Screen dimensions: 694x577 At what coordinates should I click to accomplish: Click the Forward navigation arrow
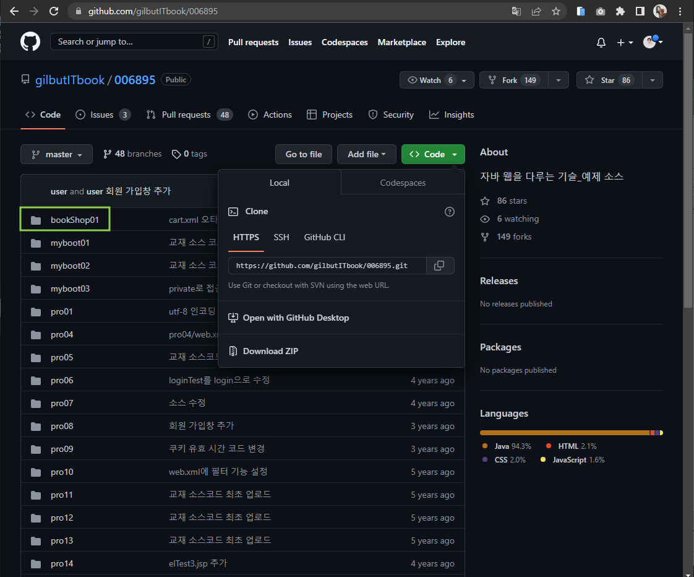point(33,11)
